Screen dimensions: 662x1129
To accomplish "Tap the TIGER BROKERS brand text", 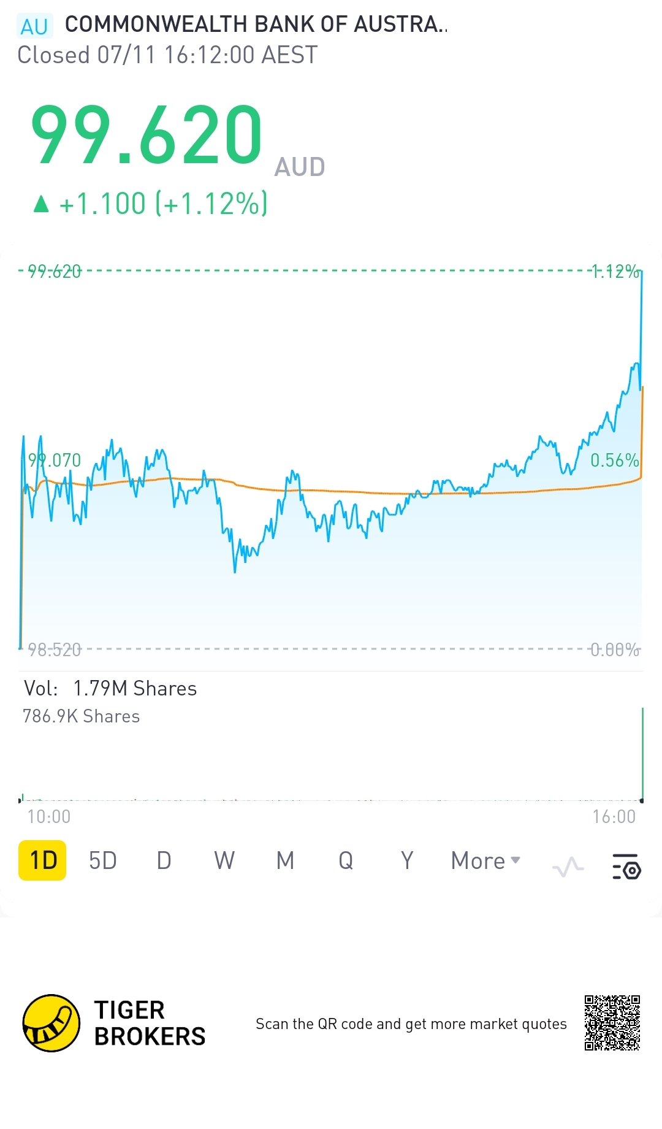I will (x=150, y=1023).
